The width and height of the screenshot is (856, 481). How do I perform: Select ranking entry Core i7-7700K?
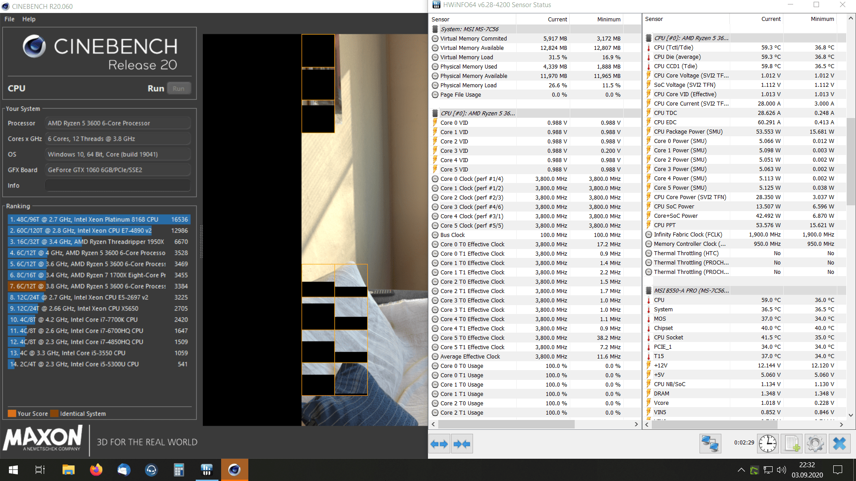pos(99,320)
